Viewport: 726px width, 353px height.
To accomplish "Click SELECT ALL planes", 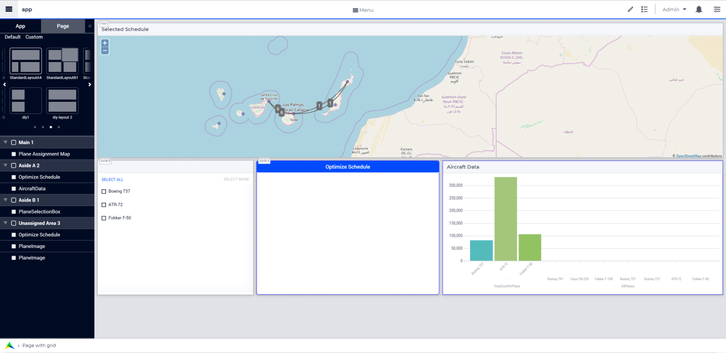I will (x=112, y=180).
